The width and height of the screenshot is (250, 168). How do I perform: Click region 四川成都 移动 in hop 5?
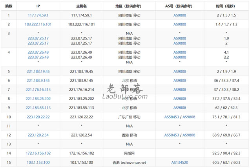(x=129, y=71)
